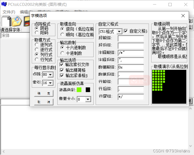Pick the green LCD color swatch
Viewport: 194px width, 155px height.
click(x=79, y=90)
